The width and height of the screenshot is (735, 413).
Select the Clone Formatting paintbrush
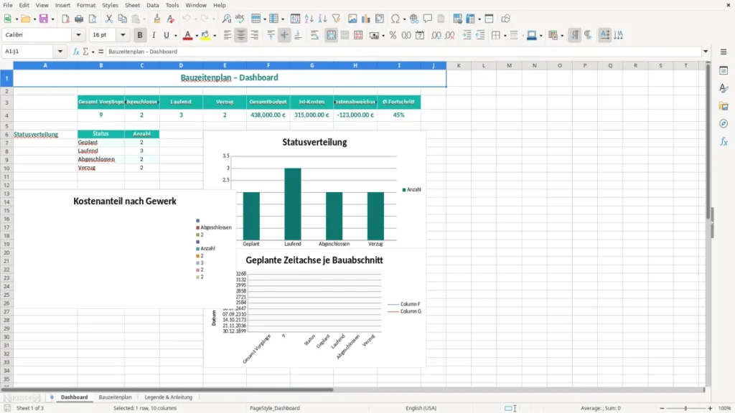pos(157,19)
